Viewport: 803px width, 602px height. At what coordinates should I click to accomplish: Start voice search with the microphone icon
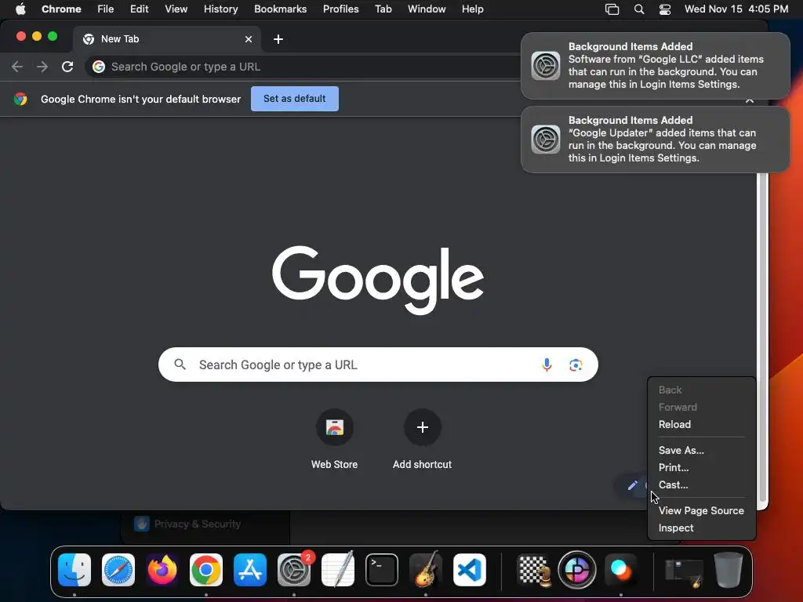point(547,364)
